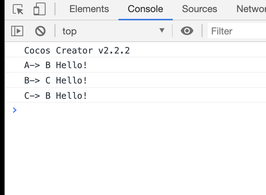Expand the context dropdown arrow triangle
Screen dimensions: 266x195
tap(162, 31)
